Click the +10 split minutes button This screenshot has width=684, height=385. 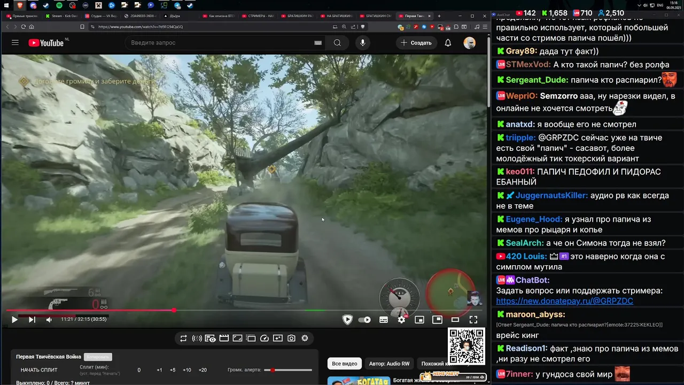click(x=187, y=370)
